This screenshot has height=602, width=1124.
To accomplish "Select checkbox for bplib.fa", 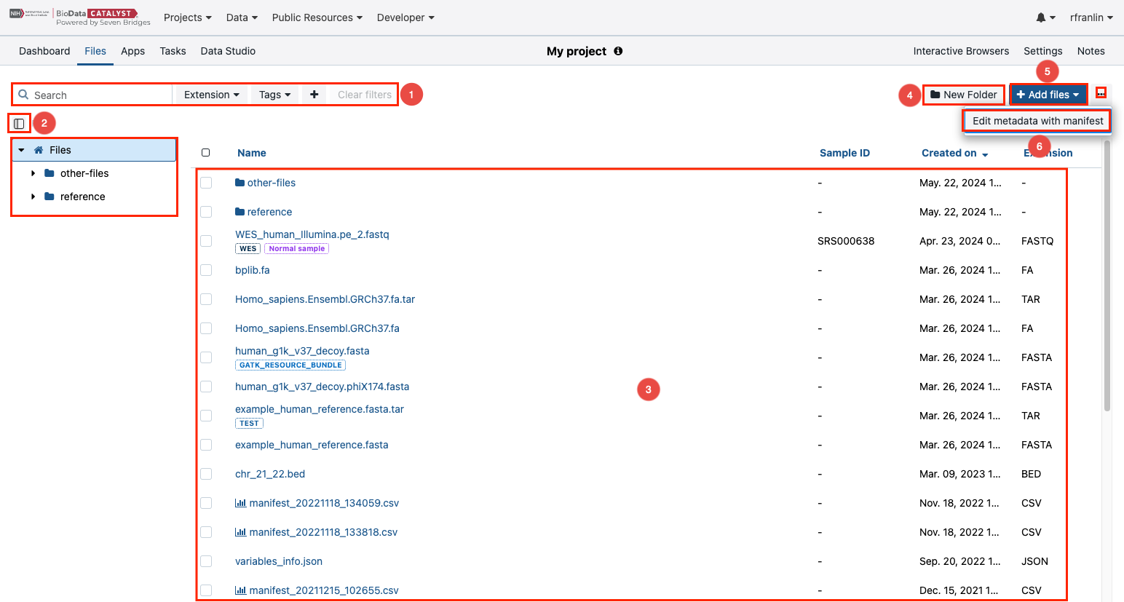I will click(206, 270).
